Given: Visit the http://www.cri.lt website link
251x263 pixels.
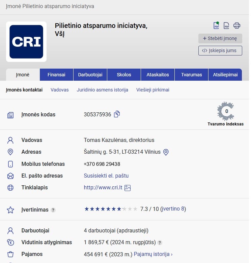Looking at the screenshot, I should (x=103, y=188).
